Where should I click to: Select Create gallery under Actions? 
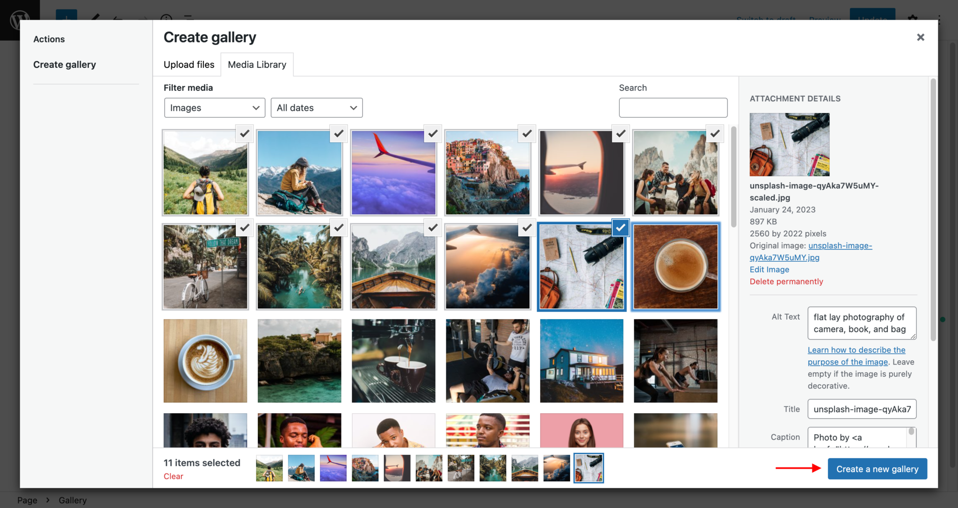(x=65, y=64)
